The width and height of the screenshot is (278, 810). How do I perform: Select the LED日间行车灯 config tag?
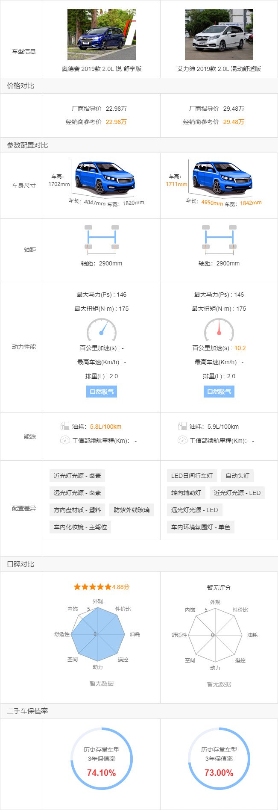pyautogui.click(x=192, y=476)
